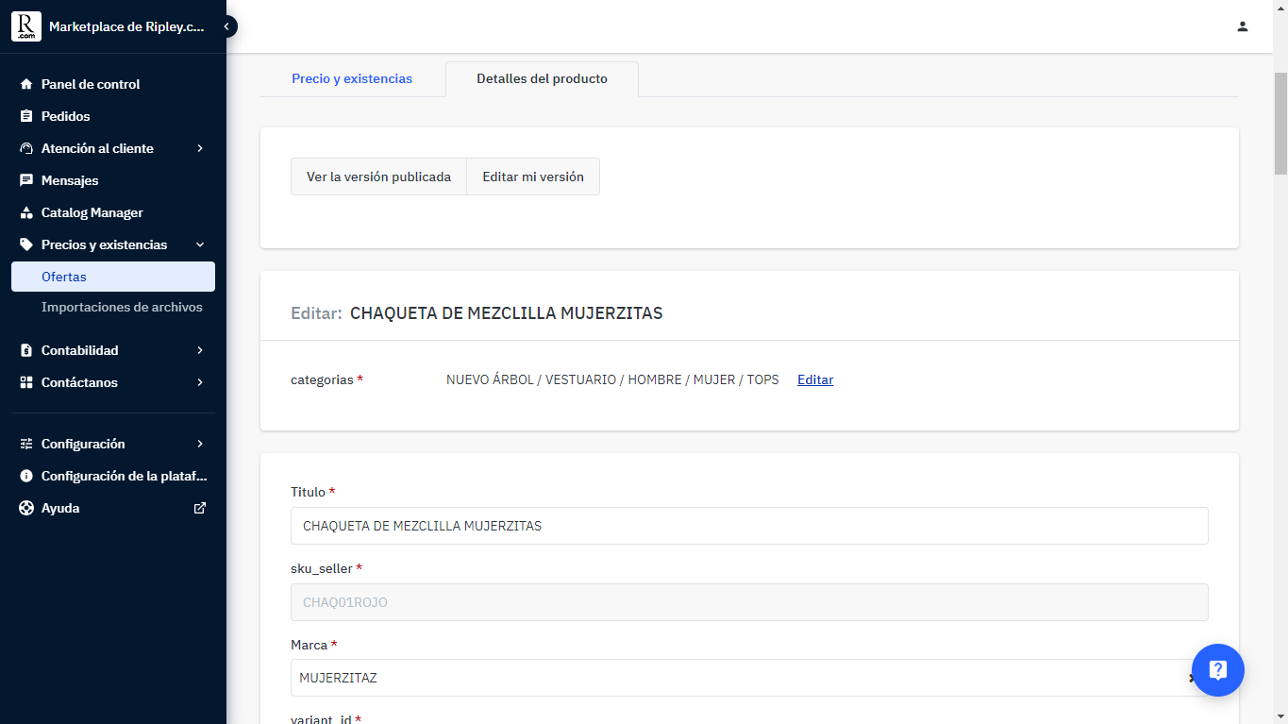
Task: Click Ver la versión publicada button
Action: [378, 177]
